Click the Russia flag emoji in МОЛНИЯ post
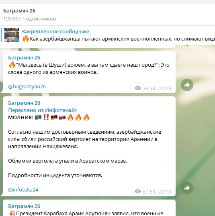Screen dimensions: 215x216 pos(62,117)
